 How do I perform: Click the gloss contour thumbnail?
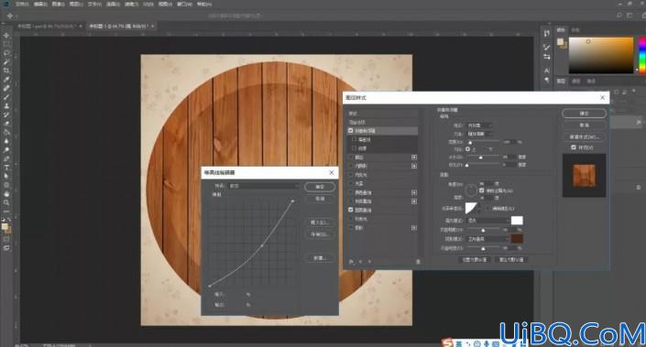[471, 208]
